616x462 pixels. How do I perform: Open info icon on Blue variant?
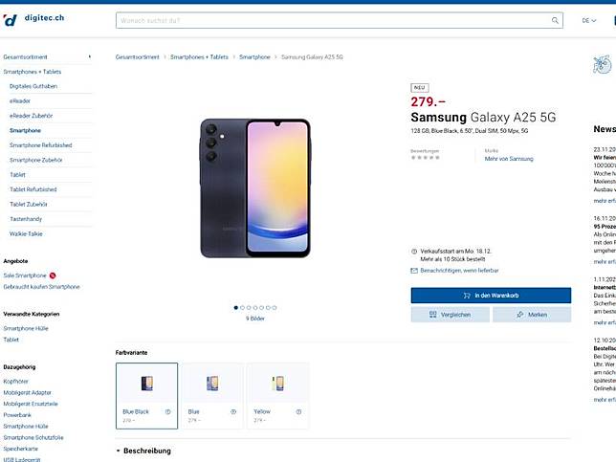point(233,411)
